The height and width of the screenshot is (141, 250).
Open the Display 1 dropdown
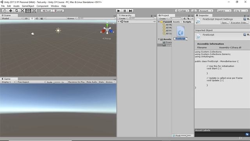pos(8,82)
